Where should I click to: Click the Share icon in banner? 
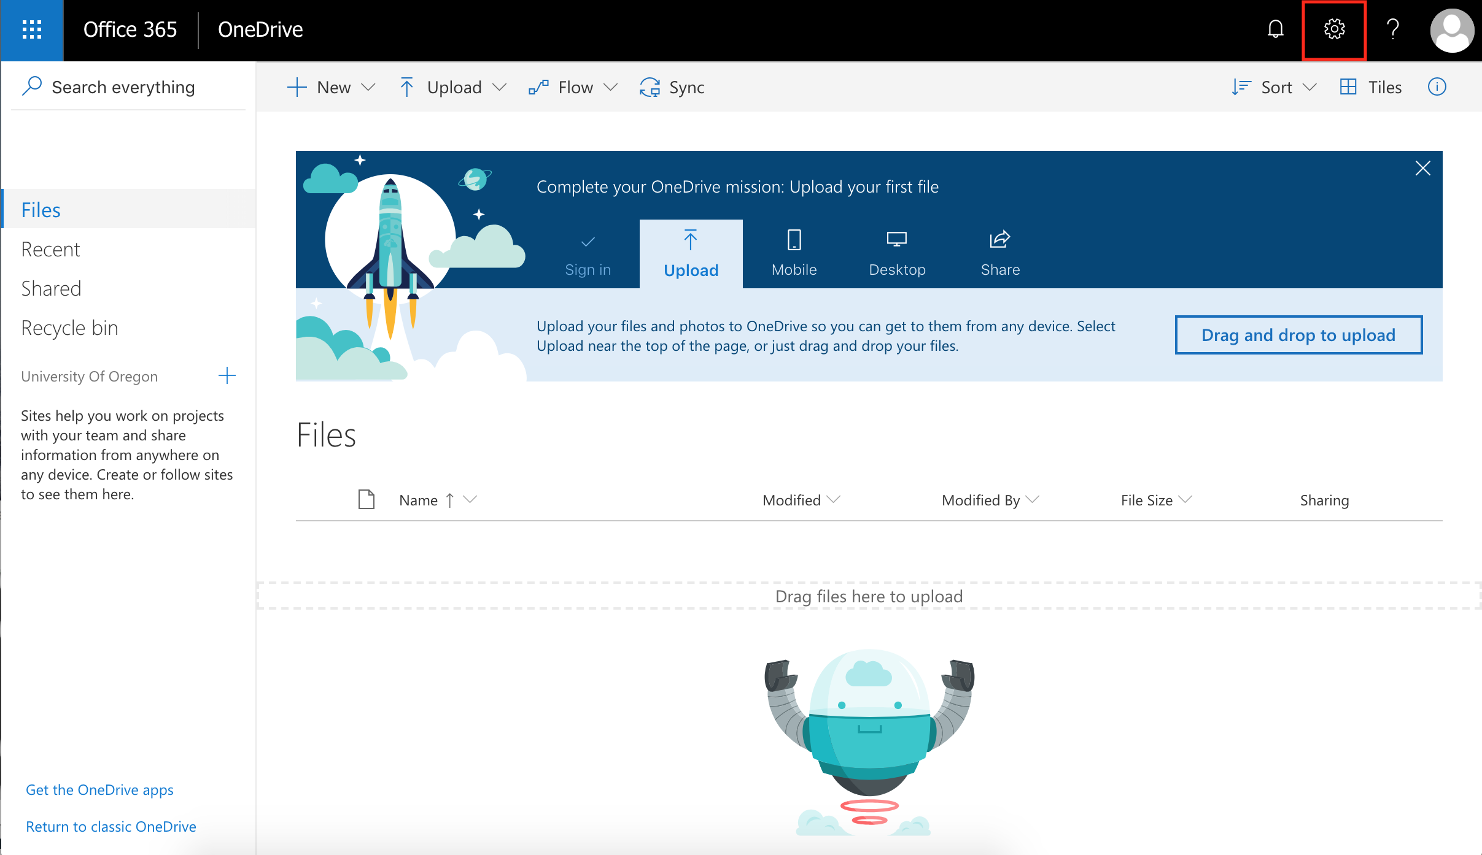pyautogui.click(x=1000, y=239)
